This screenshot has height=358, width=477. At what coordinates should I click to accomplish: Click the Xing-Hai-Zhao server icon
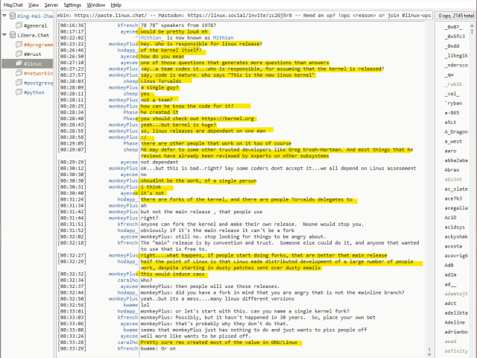click(x=12, y=15)
